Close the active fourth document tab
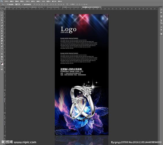Viewport: 163px width, 145px height. [x=101, y=7]
